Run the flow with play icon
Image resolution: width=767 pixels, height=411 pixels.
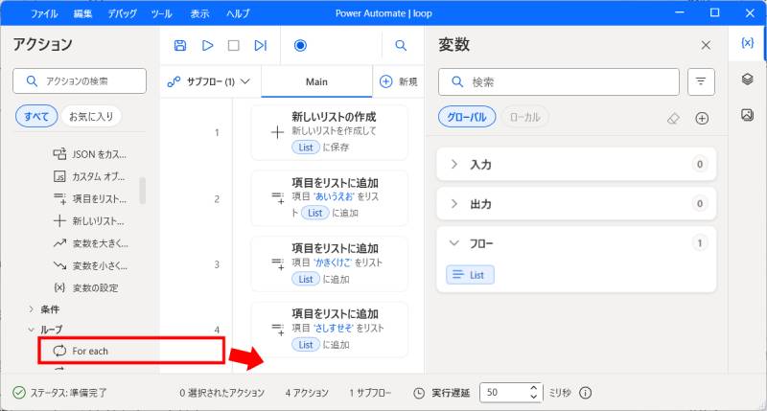207,45
